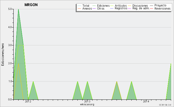Select the Reg. de adm. legend entry

[139, 8]
